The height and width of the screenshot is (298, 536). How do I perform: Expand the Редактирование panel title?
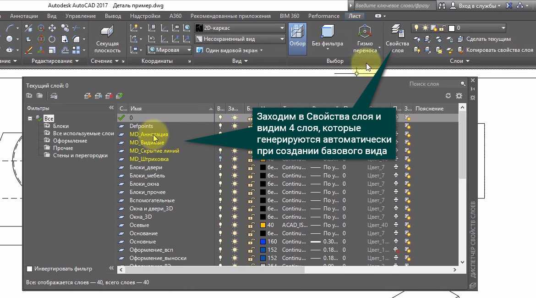click(x=55, y=61)
